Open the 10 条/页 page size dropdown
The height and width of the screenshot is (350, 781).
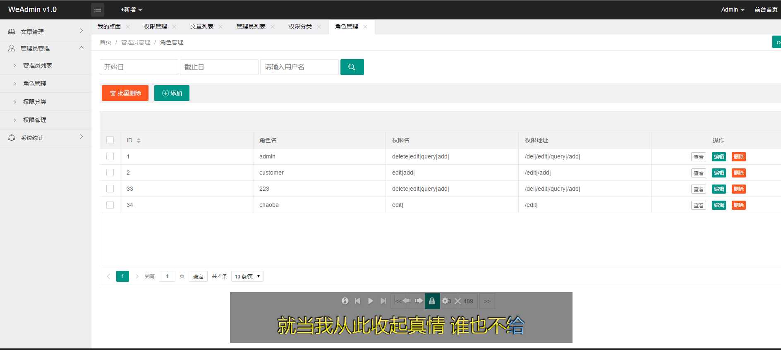click(247, 276)
